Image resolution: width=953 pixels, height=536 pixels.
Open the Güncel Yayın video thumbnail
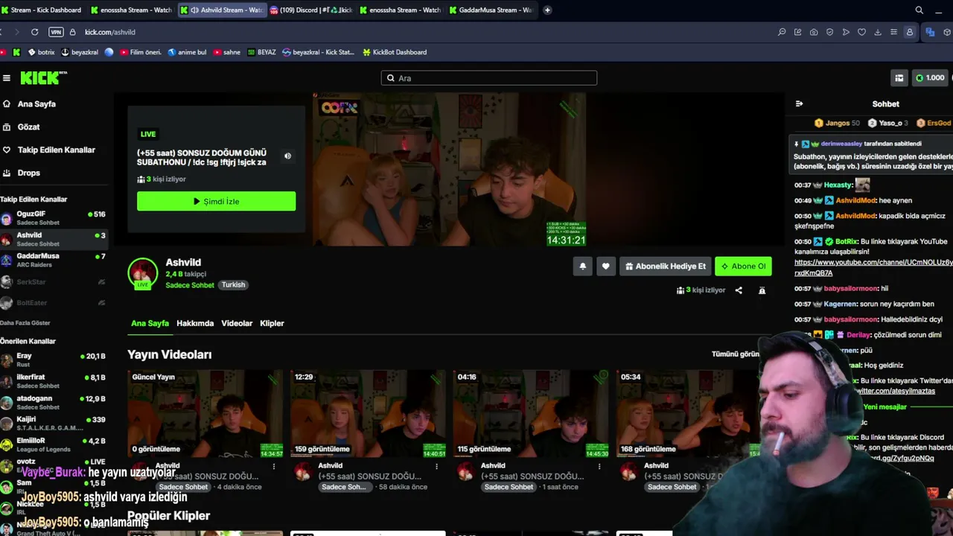point(205,414)
